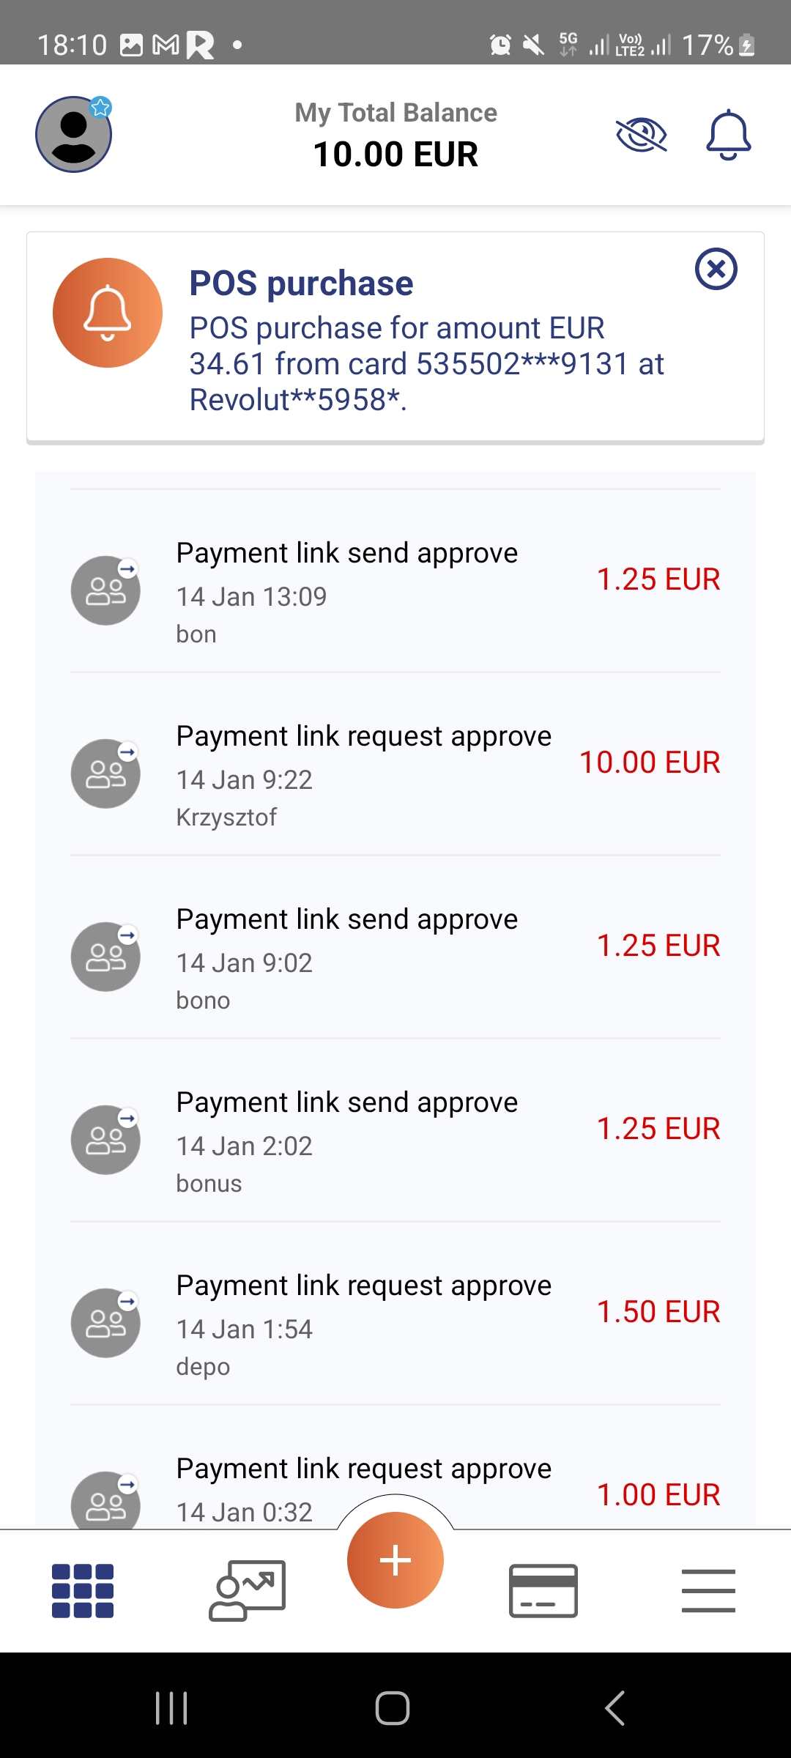
Task: Open the dashboard grid tab
Action: point(83,1590)
